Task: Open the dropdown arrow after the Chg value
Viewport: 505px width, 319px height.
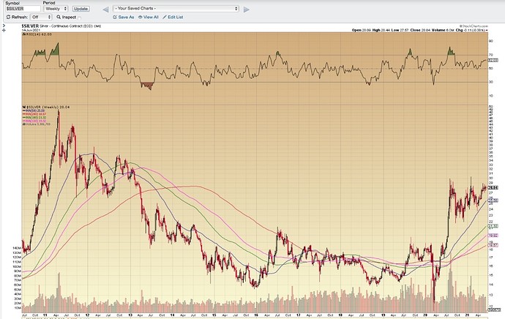Action: pyautogui.click(x=486, y=30)
